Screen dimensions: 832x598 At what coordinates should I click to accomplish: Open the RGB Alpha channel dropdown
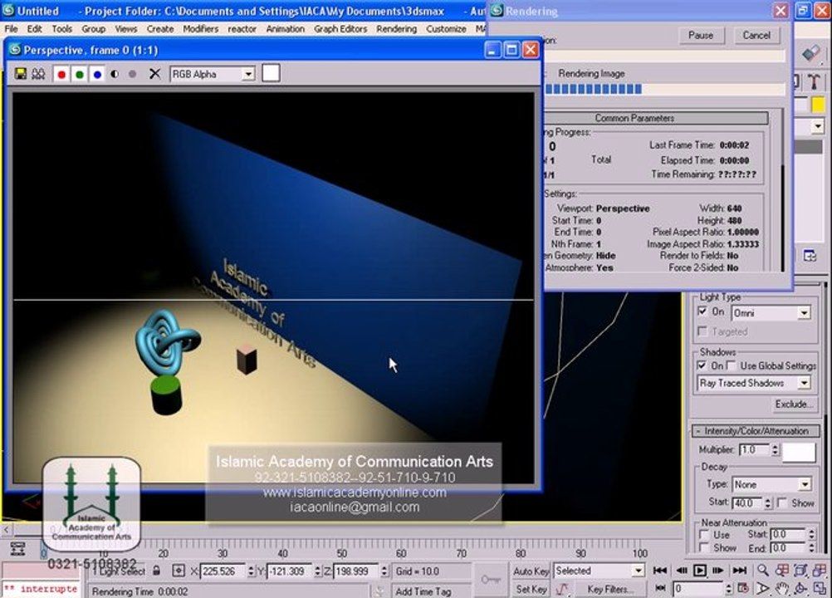coord(248,74)
